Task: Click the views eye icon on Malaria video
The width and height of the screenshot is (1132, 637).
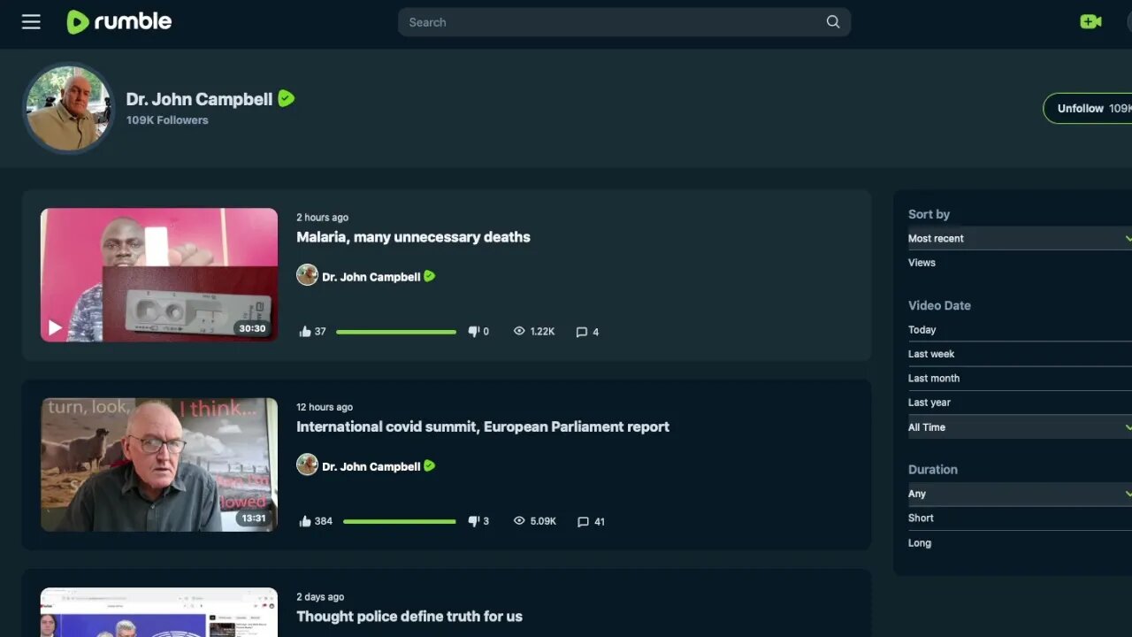Action: click(x=519, y=331)
